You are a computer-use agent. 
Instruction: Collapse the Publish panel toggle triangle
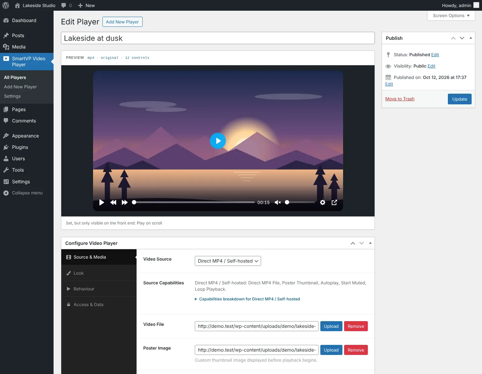[471, 38]
